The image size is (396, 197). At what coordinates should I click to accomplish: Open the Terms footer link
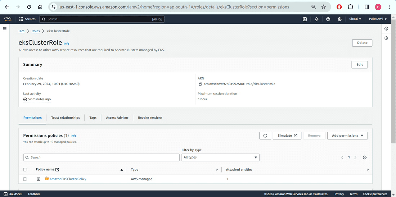coord(353,194)
